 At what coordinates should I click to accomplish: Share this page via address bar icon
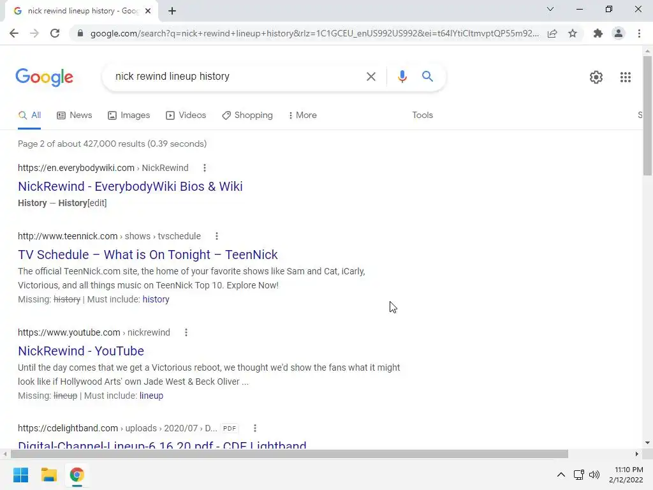552,33
